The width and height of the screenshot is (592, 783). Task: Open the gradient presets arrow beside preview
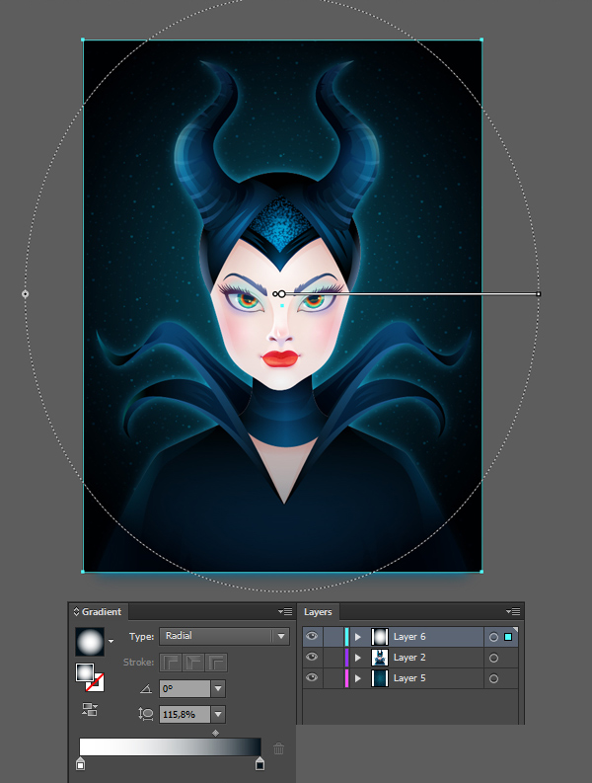pyautogui.click(x=111, y=641)
